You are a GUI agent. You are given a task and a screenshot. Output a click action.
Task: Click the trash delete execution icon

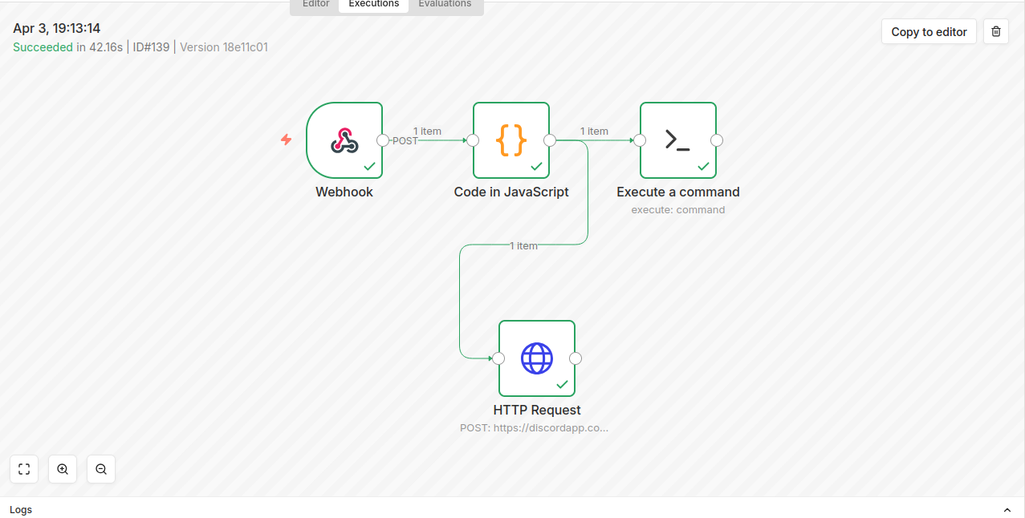(x=996, y=31)
